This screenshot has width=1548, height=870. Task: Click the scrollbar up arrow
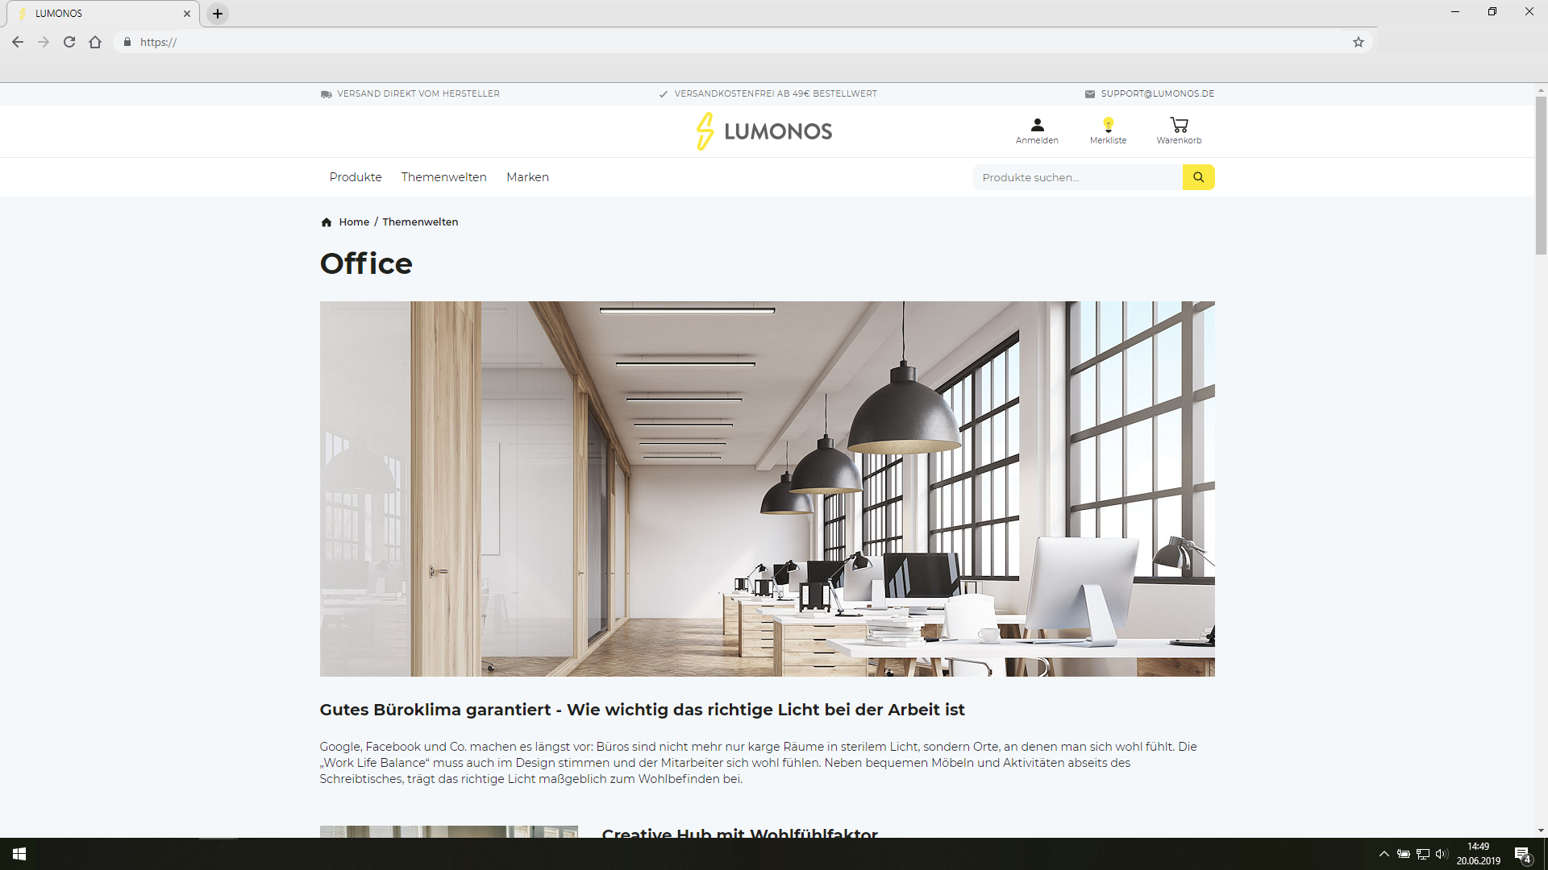[x=1541, y=90]
